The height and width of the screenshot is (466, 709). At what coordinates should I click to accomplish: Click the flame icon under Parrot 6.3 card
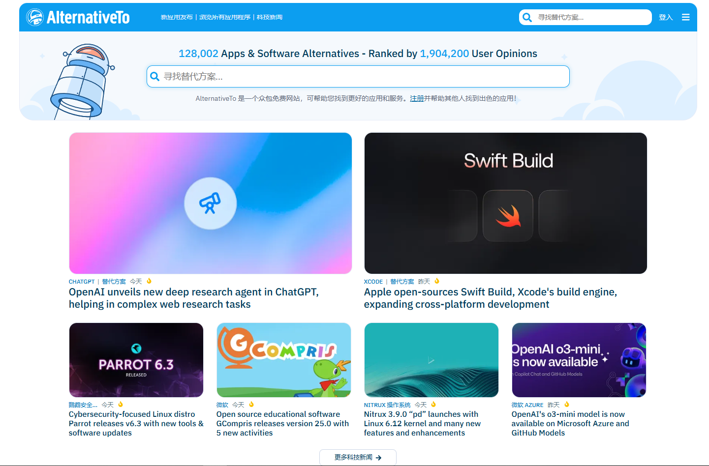click(121, 405)
